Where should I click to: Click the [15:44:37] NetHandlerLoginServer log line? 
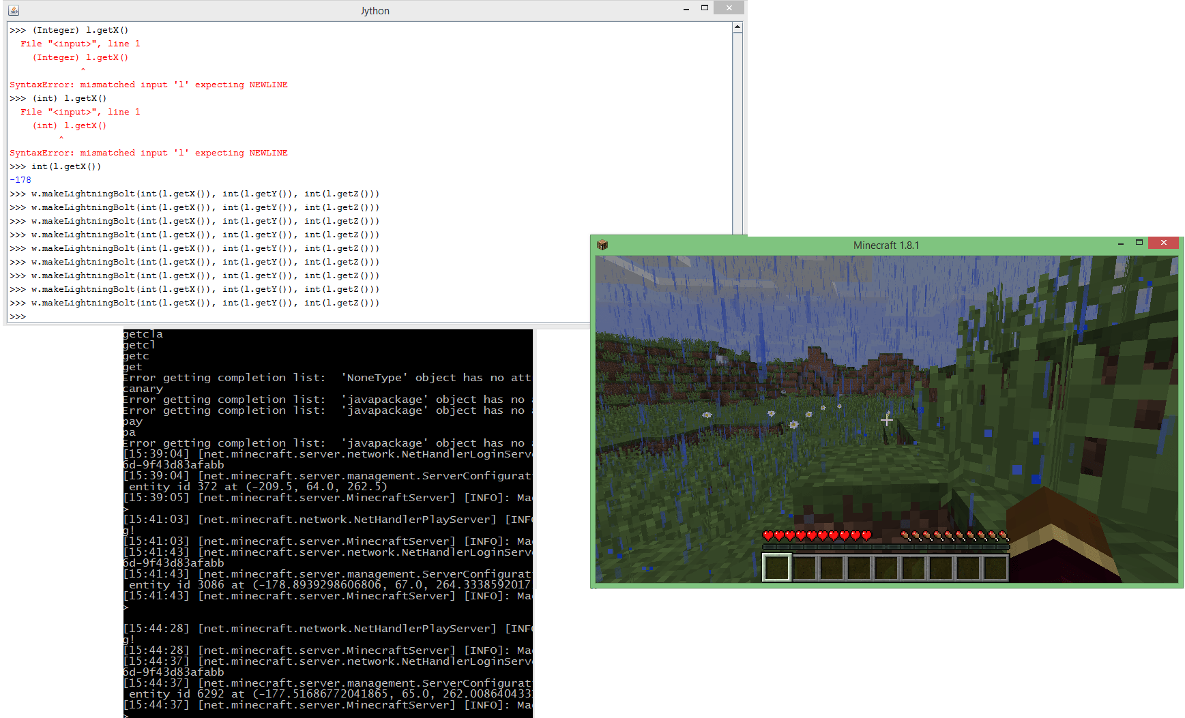coord(327,661)
